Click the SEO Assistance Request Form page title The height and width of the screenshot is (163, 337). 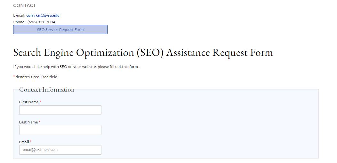point(143,53)
